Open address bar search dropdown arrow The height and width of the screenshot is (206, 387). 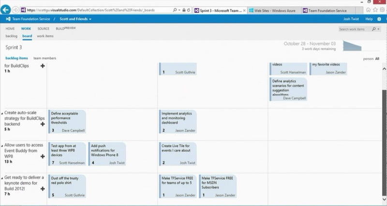pos(179,10)
